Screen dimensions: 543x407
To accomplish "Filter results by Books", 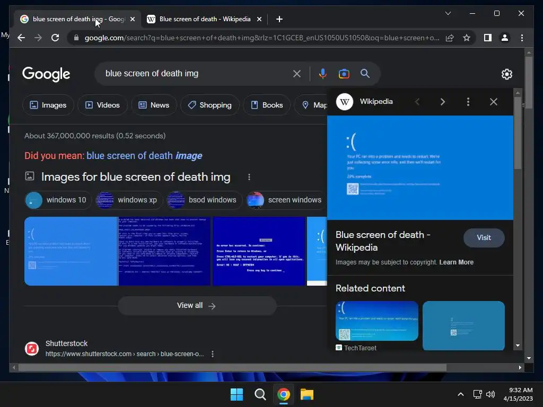I will [x=267, y=105].
